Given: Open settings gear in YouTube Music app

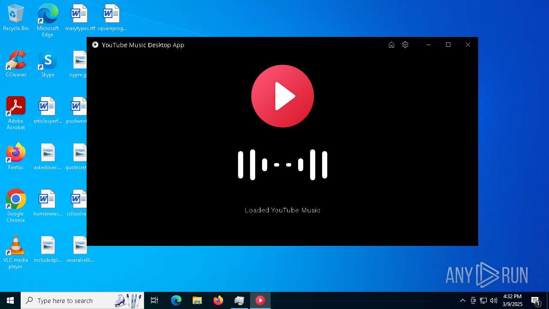Looking at the screenshot, I should pos(405,45).
